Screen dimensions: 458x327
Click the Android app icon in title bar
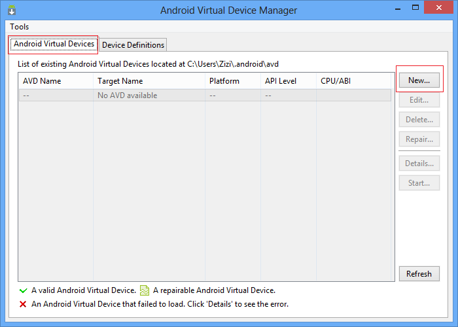pyautogui.click(x=11, y=10)
